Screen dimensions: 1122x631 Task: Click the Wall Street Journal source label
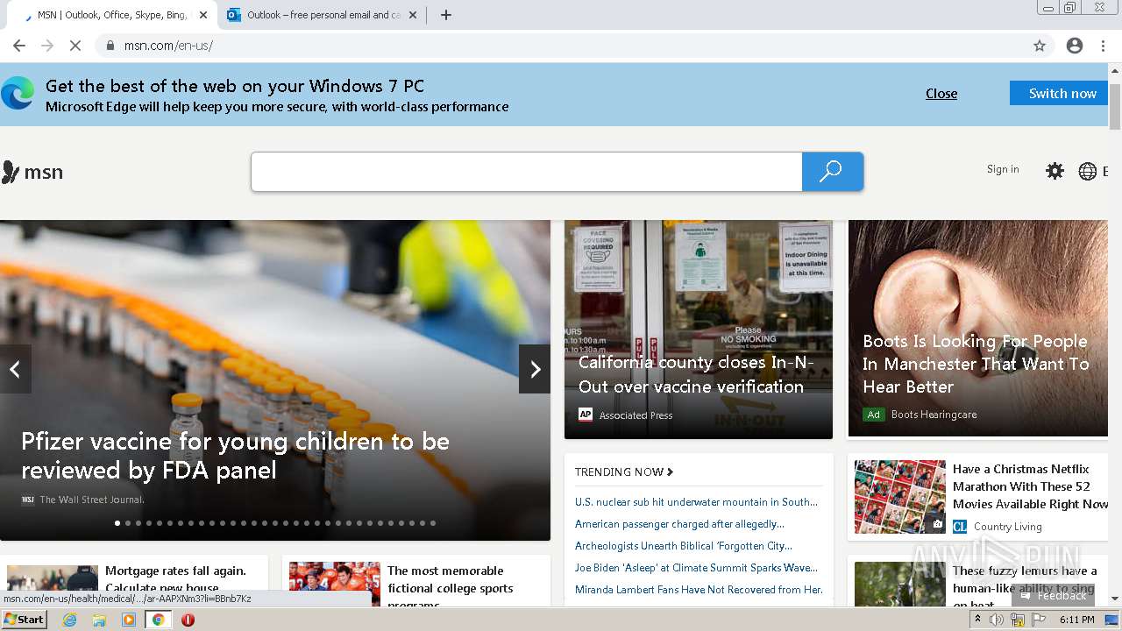click(x=91, y=500)
